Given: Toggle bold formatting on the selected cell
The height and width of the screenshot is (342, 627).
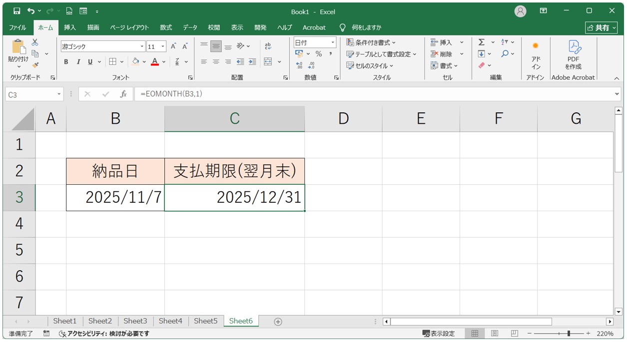Looking at the screenshot, I should click(x=65, y=62).
